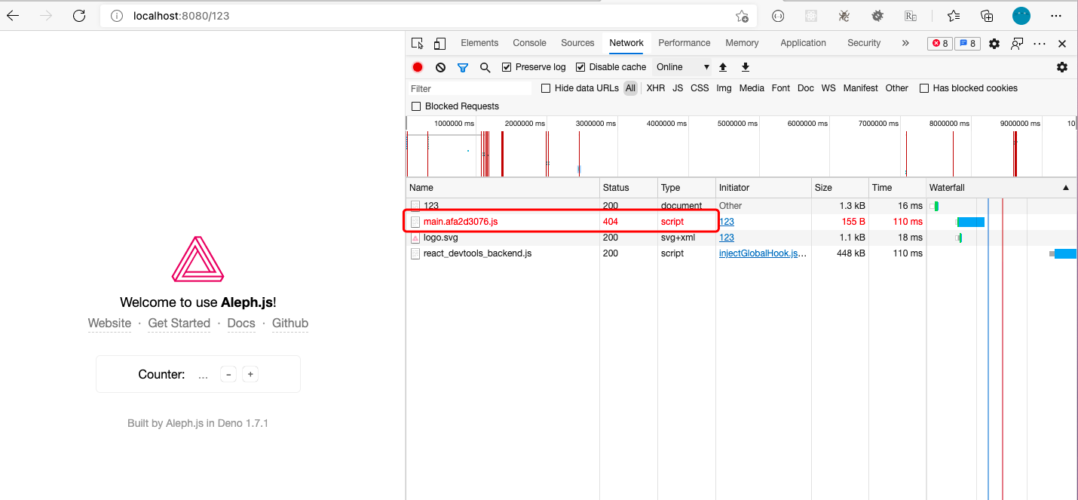
Task: Clear the network log
Action: tap(440, 67)
